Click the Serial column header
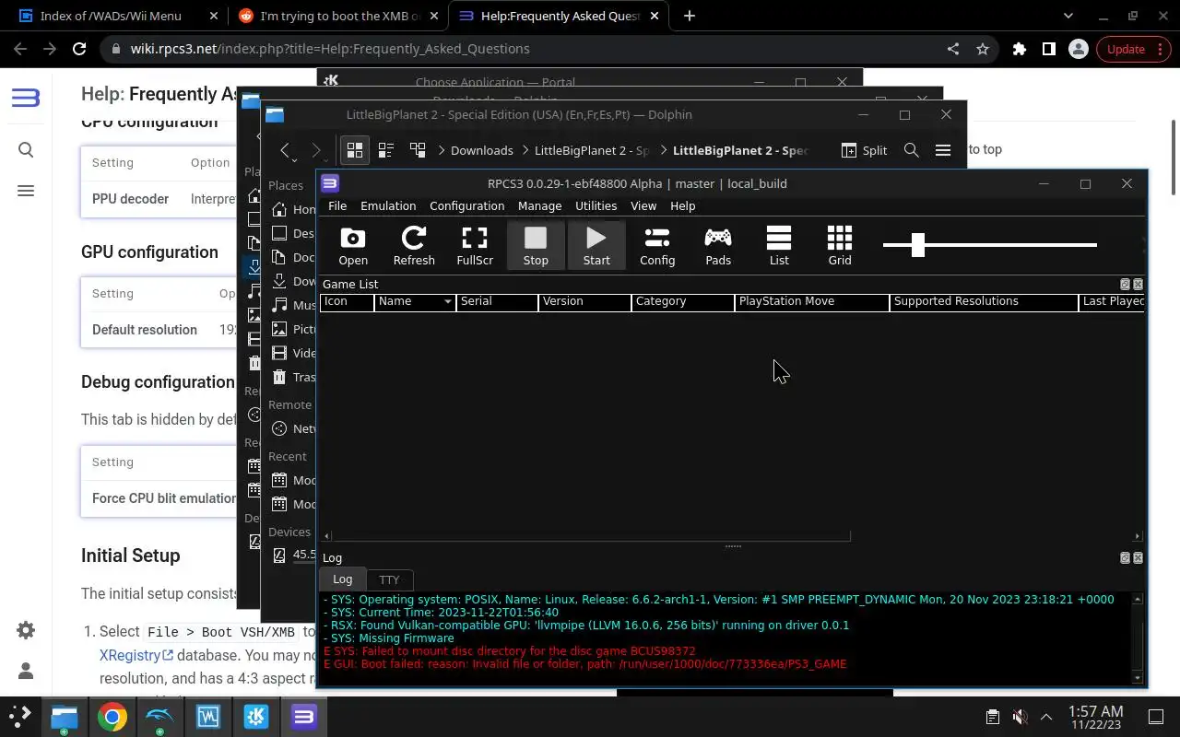The height and width of the screenshot is (737, 1180). 497,301
